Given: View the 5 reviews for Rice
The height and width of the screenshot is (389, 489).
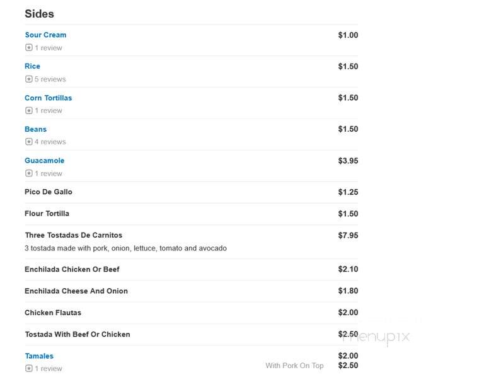Looking at the screenshot, I should (x=50, y=79).
